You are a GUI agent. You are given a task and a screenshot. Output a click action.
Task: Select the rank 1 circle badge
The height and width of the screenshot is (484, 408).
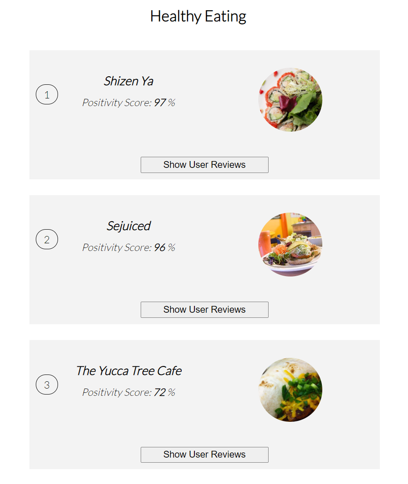[47, 95]
